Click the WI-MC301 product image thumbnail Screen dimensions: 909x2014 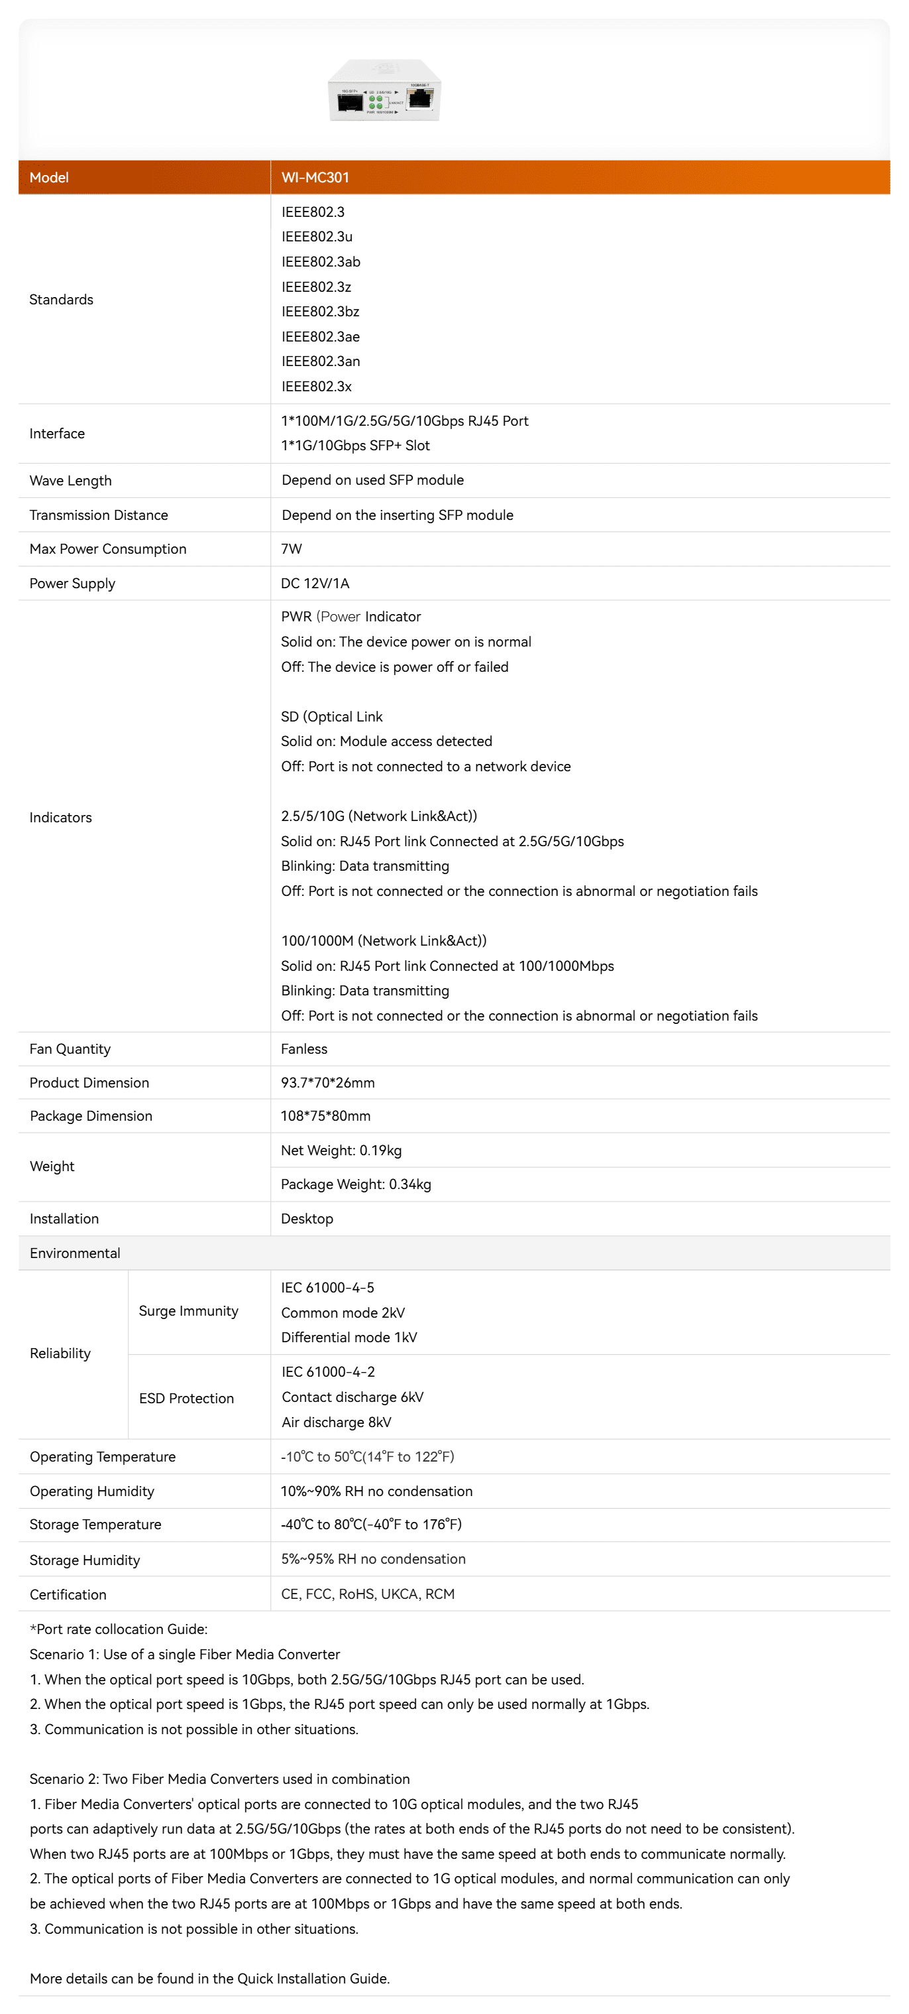384,90
